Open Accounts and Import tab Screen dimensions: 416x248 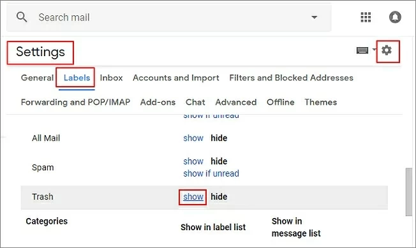[176, 78]
